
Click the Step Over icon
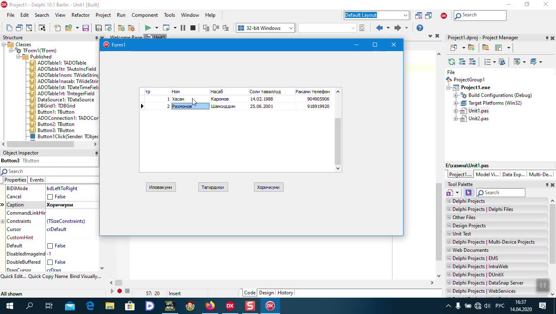pyautogui.click(x=215, y=28)
